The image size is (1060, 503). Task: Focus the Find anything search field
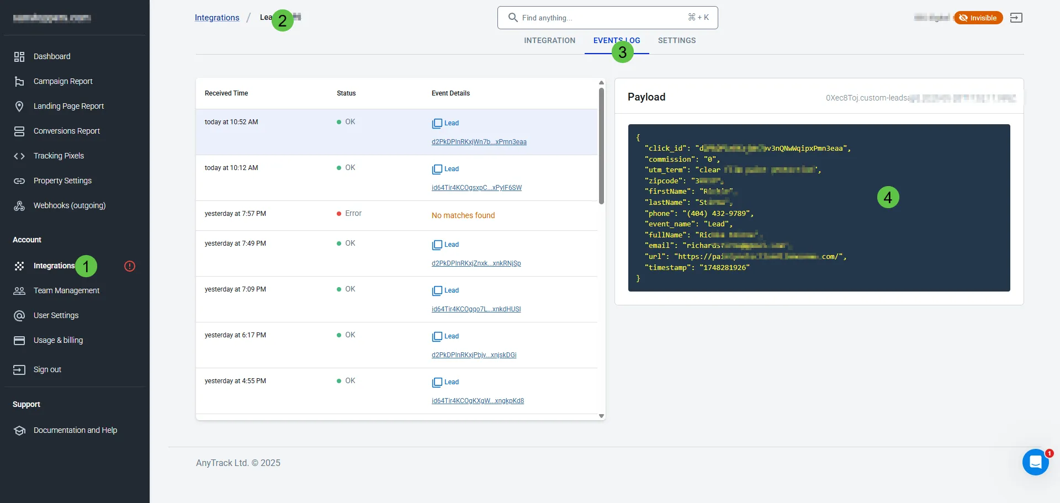[x=607, y=18]
